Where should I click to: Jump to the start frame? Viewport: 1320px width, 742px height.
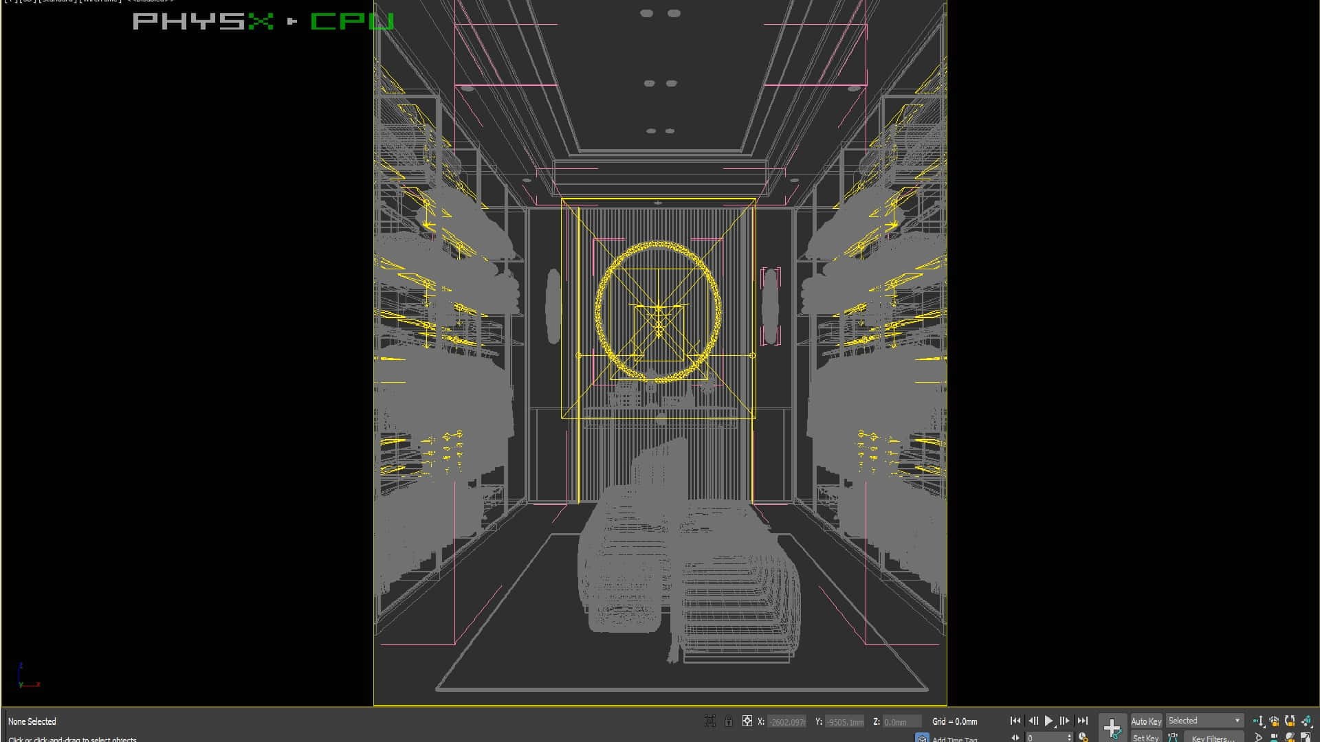click(1015, 721)
